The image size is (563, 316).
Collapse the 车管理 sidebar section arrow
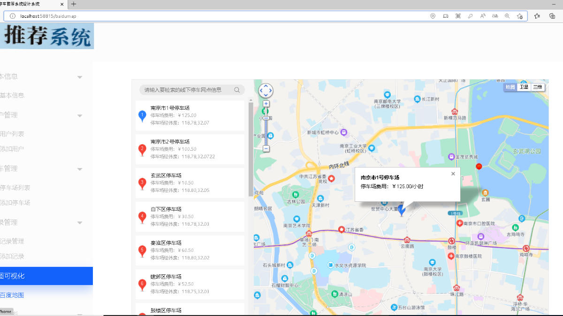tap(80, 169)
